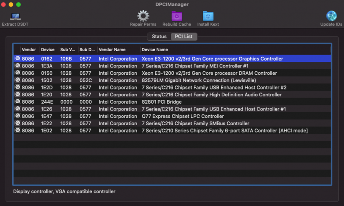Open Install Kext folder icon
This screenshot has height=206, width=344.
coord(208,16)
